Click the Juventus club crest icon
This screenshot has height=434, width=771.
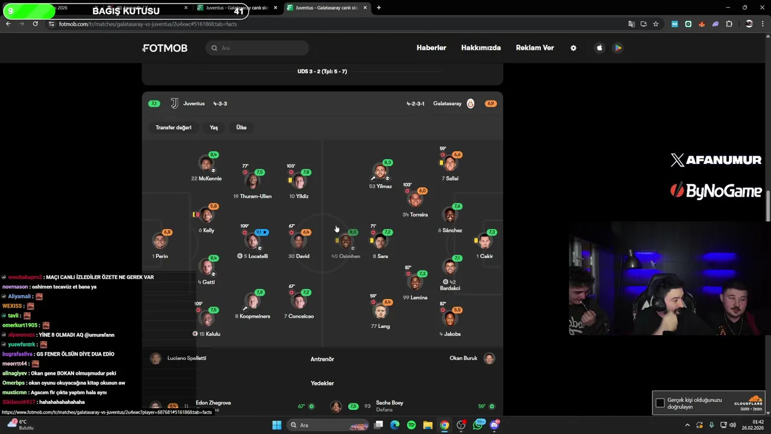pyautogui.click(x=174, y=104)
